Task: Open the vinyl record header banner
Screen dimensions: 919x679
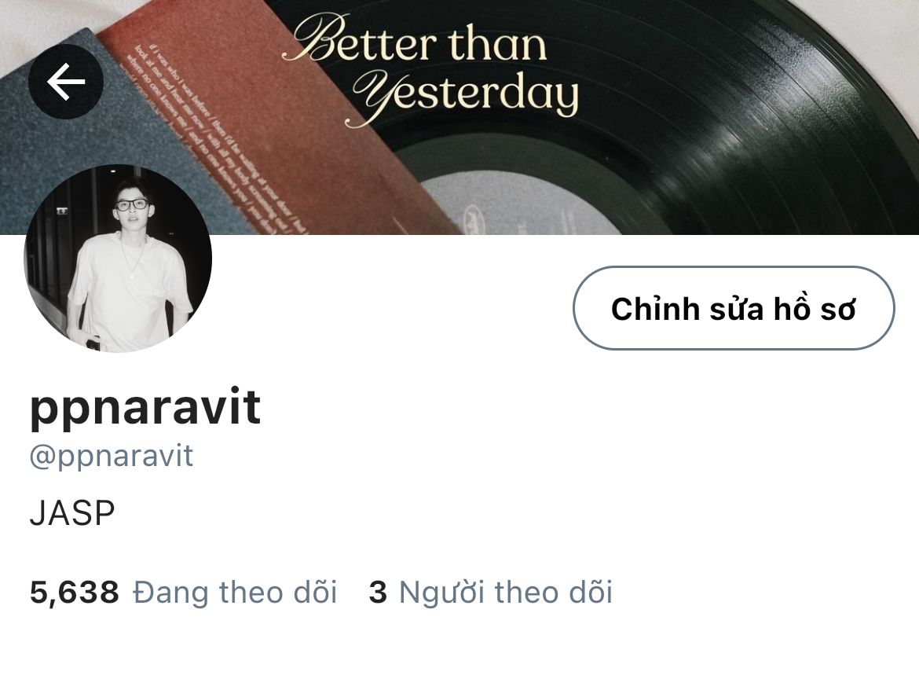Action: 459,117
